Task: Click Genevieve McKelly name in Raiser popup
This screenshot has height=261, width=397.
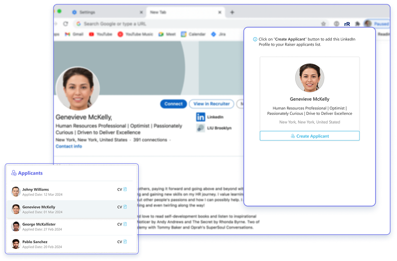Action: (x=309, y=99)
